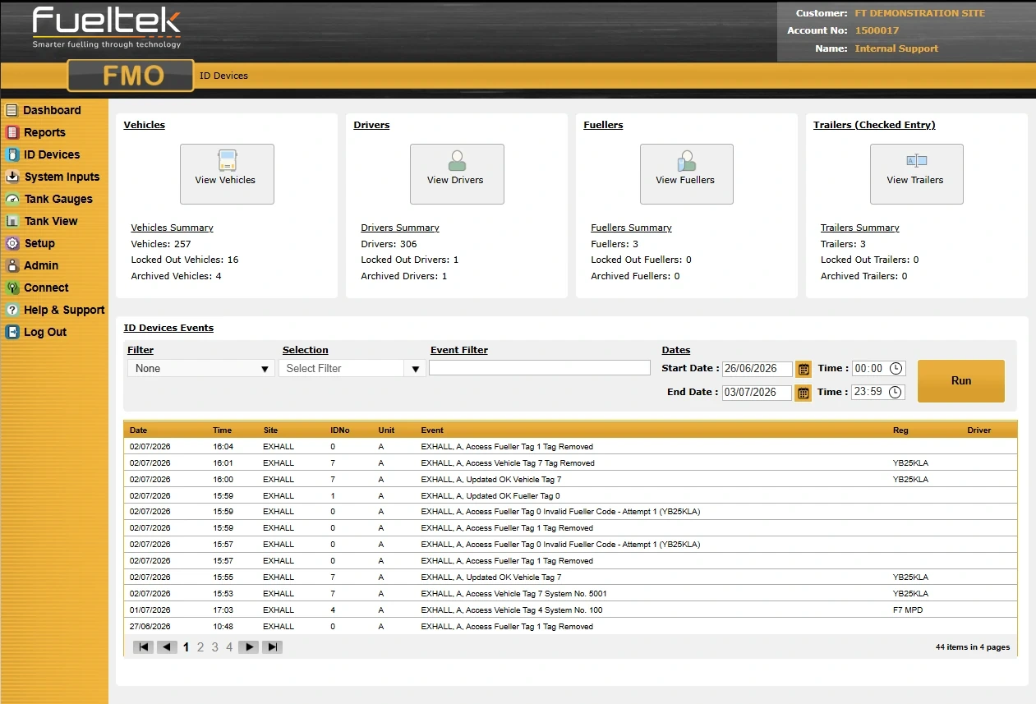The width and height of the screenshot is (1036, 704).
Task: Click the 'Drivers: 306' summary text
Action: pyautogui.click(x=389, y=244)
